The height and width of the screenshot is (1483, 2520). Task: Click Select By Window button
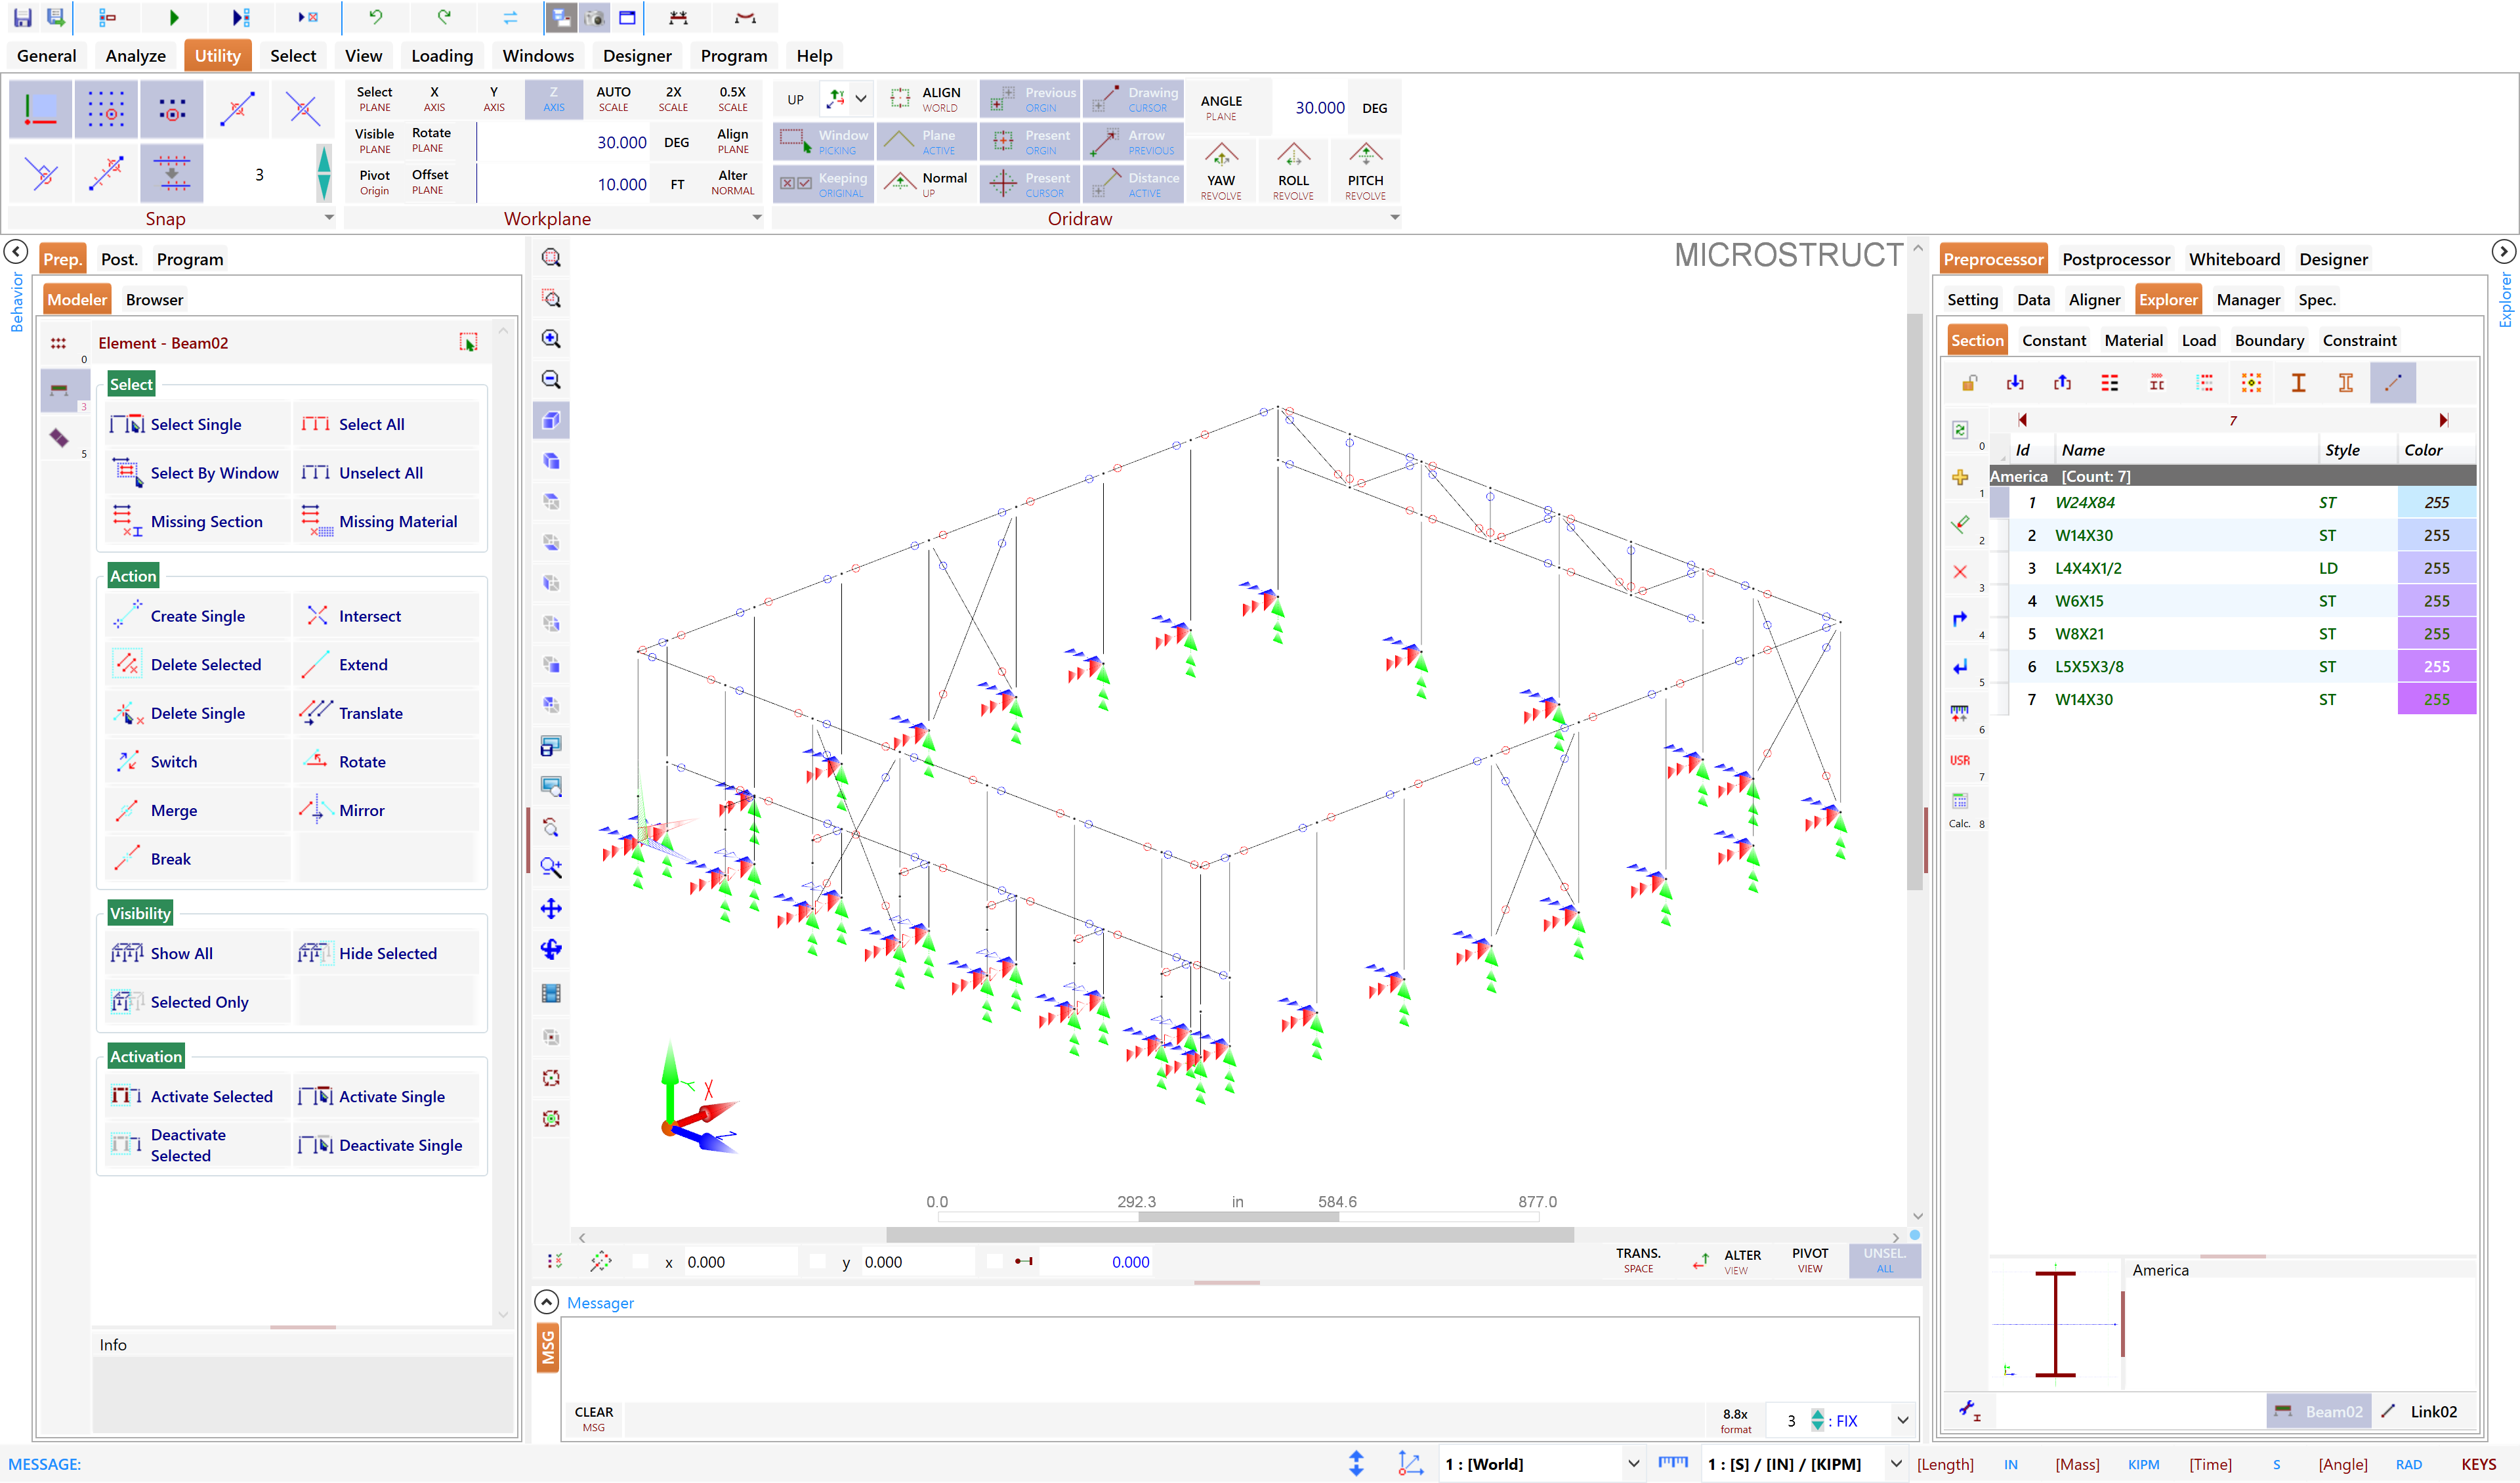click(197, 473)
